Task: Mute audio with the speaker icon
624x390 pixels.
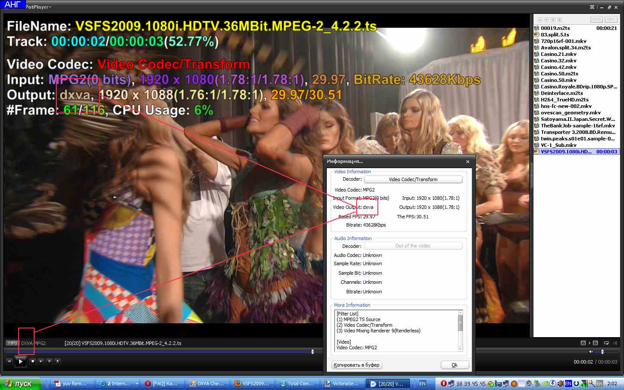Action: pos(591,351)
